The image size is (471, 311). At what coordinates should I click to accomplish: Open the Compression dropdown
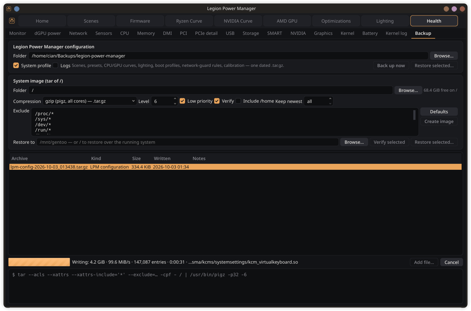90,101
